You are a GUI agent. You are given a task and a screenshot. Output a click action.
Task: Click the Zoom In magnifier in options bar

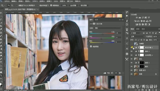click(x=9, y=6)
